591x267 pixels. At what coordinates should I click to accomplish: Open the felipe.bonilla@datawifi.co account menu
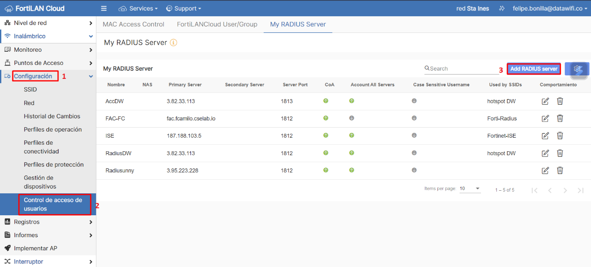[x=550, y=8]
